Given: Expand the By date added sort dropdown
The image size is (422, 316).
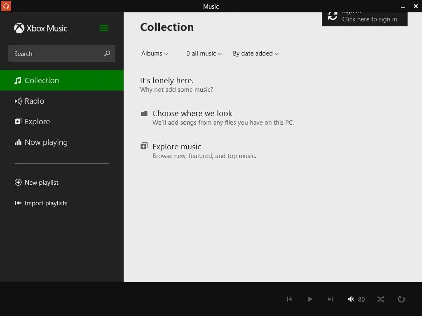Looking at the screenshot, I should click(256, 53).
